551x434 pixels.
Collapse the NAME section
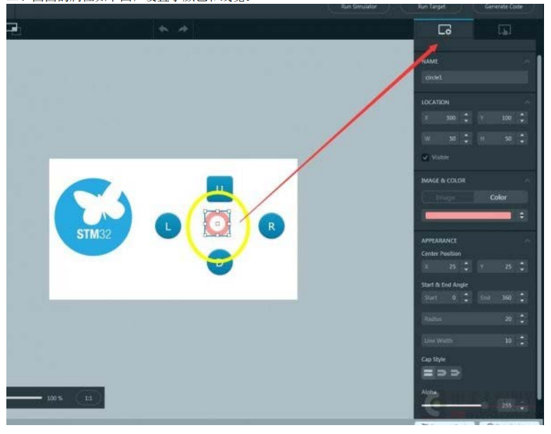point(527,62)
